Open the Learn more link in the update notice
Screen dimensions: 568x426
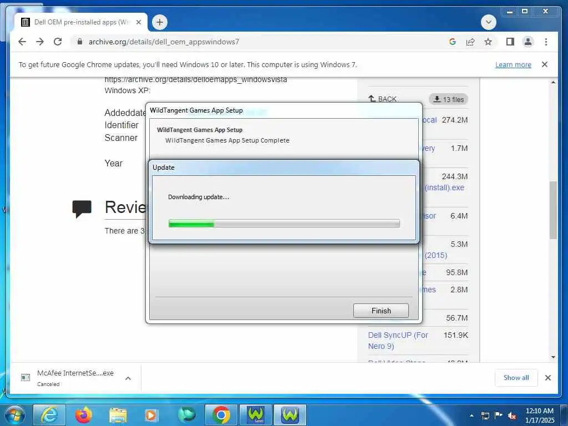513,64
